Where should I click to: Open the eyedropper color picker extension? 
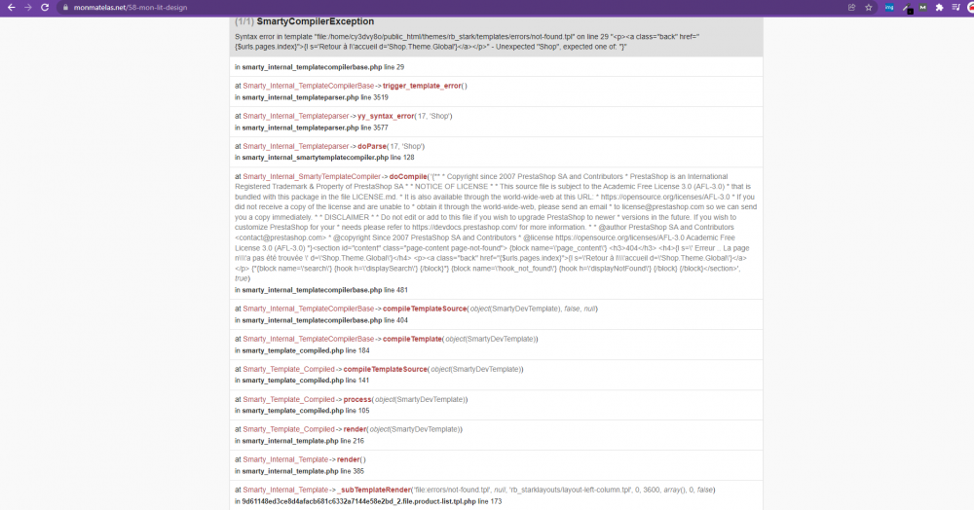click(x=907, y=8)
